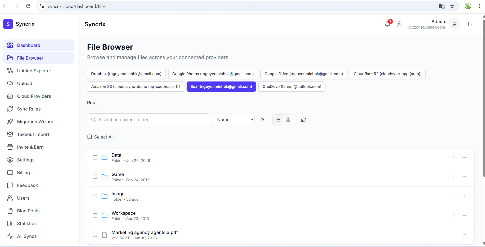Click the translate page icon
The image size is (485, 247).
[x=442, y=6]
